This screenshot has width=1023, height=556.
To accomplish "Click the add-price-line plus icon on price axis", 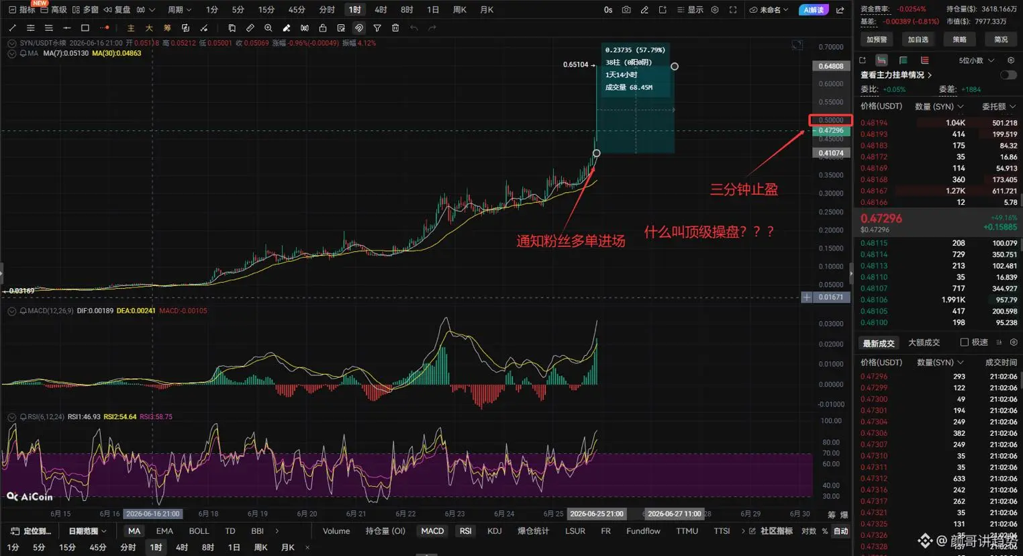I will tap(806, 297).
